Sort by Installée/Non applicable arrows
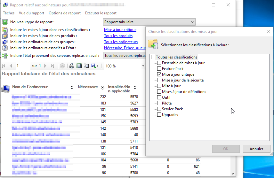Screen dimensions: 274x178 point(135,88)
